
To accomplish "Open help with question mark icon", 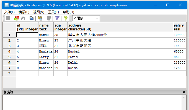I will (66, 18).
